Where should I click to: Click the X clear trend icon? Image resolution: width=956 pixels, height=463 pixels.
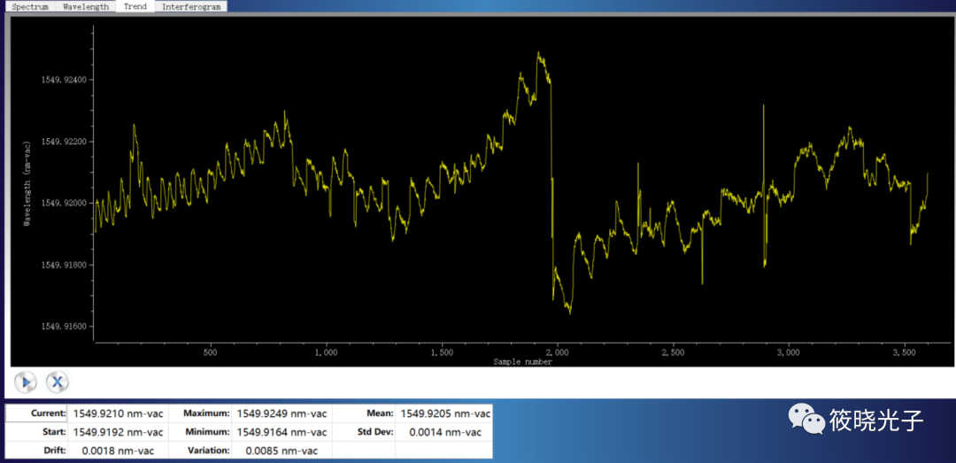pyautogui.click(x=58, y=382)
